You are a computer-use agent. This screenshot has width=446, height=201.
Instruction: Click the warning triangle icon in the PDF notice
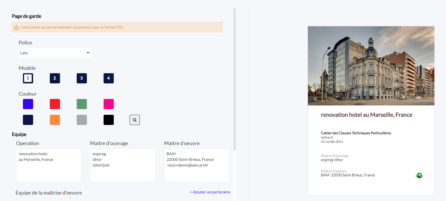tap(16, 27)
